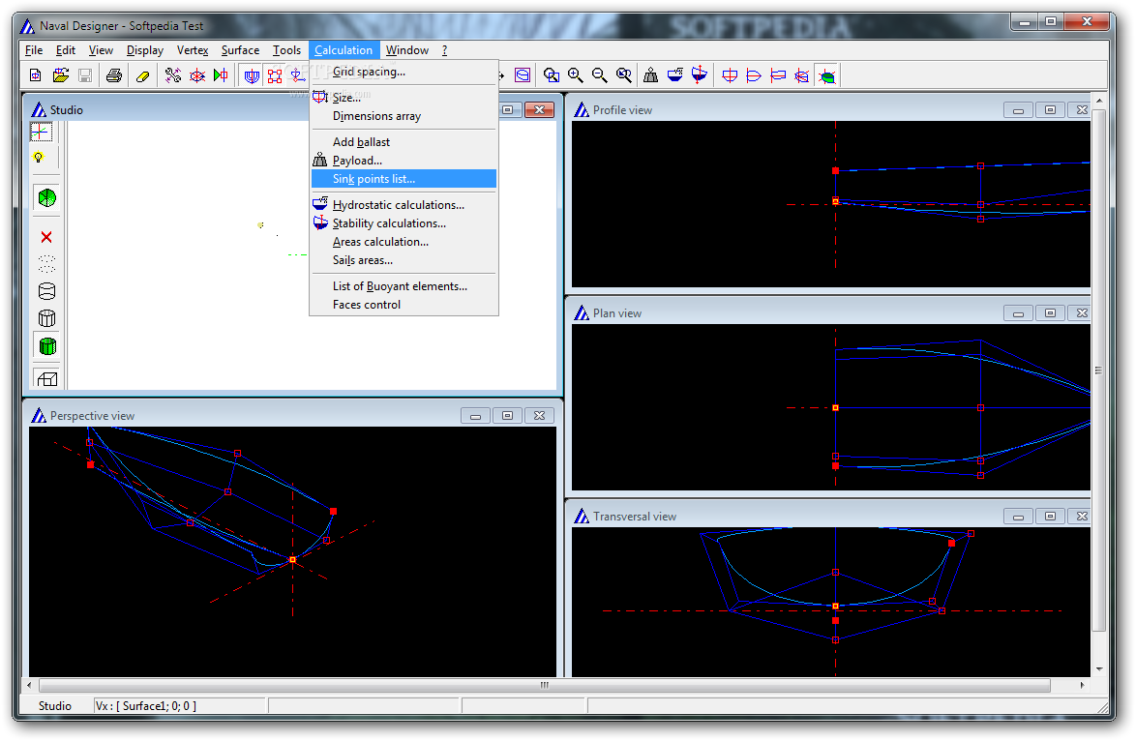
Task: Select the dotted points display icon
Action: [x=46, y=264]
